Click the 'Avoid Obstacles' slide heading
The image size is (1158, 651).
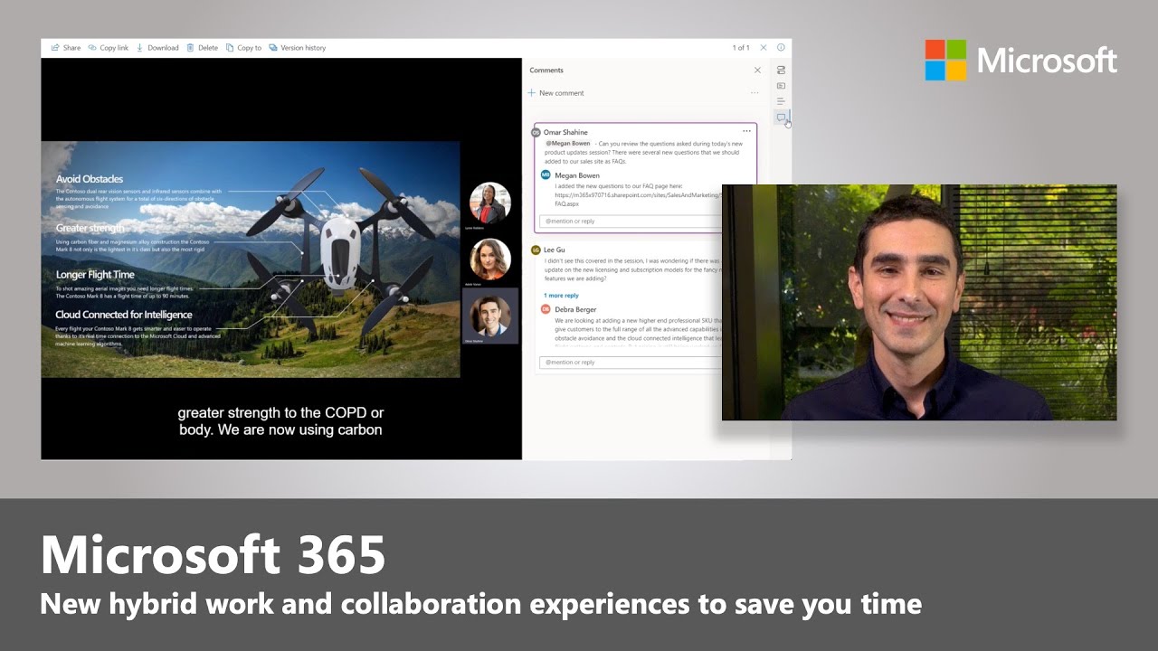pyautogui.click(x=90, y=179)
